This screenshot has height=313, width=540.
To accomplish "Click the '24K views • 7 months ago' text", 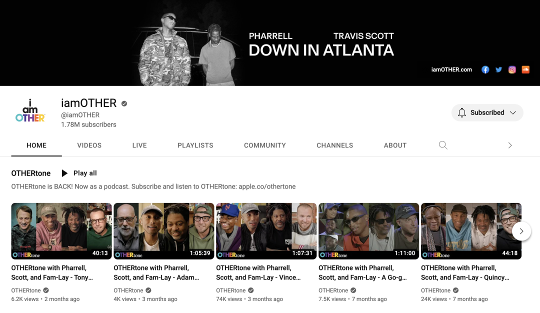I will tap(454, 299).
